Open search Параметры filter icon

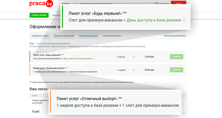pos(157,4)
